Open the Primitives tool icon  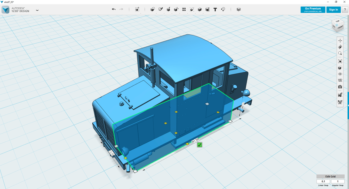(153, 9)
